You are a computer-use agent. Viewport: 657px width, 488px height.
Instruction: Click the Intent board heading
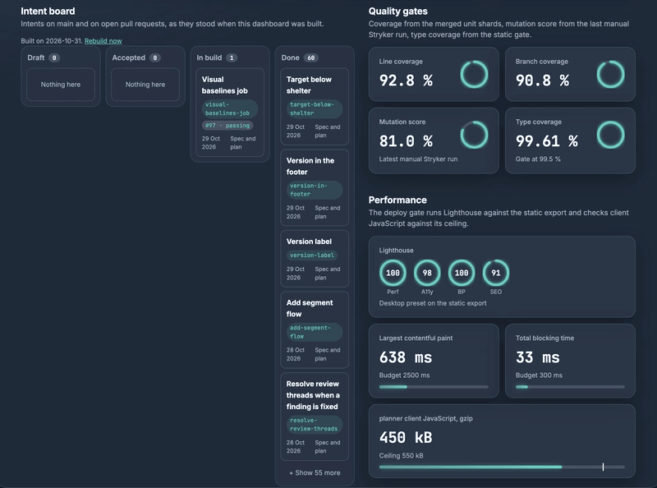[48, 12]
